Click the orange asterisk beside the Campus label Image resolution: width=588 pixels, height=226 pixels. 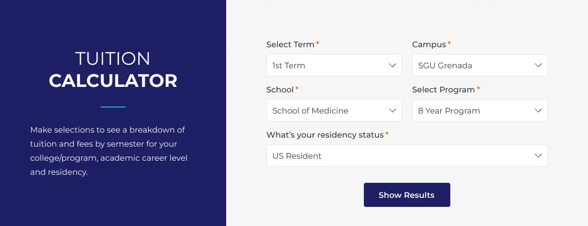click(449, 44)
